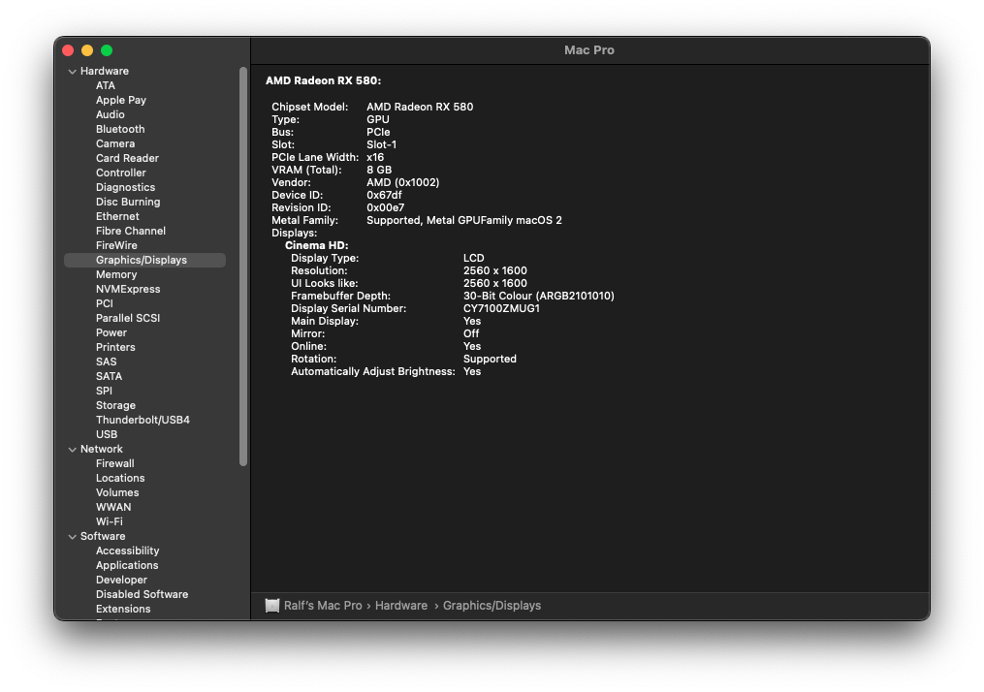Screen dimensions: 984x692
Task: Click the Vendor value AMD (0x1002)
Action: click(403, 182)
